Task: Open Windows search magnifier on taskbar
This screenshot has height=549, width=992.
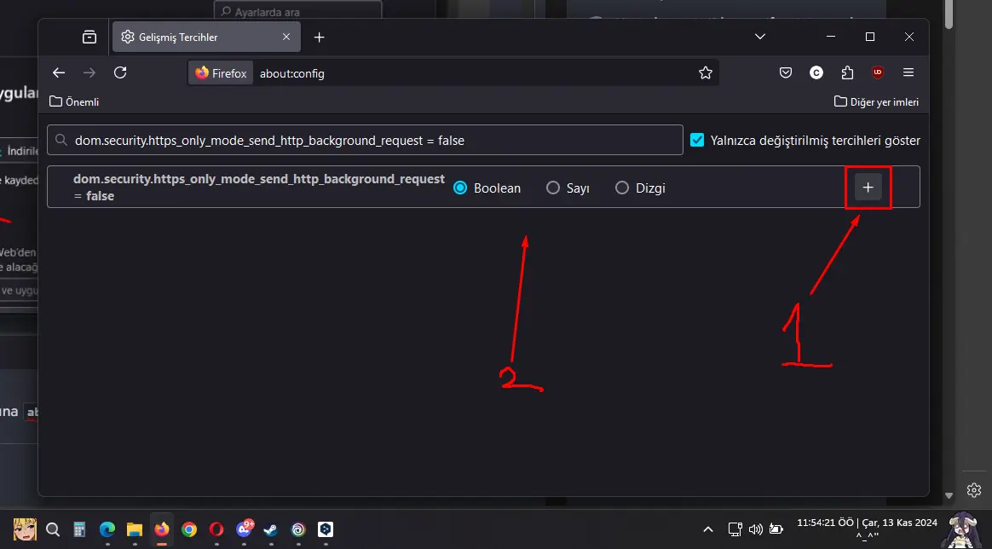Action: coord(53,529)
